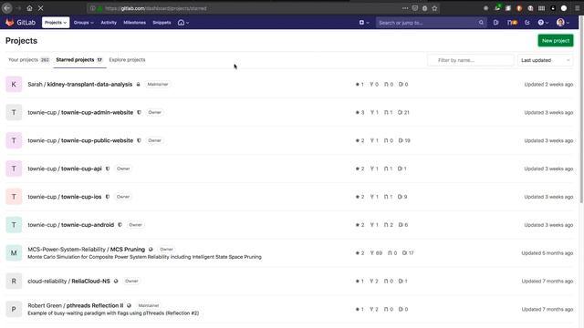
Task: Go to Activity in top navigation
Action: point(109,22)
